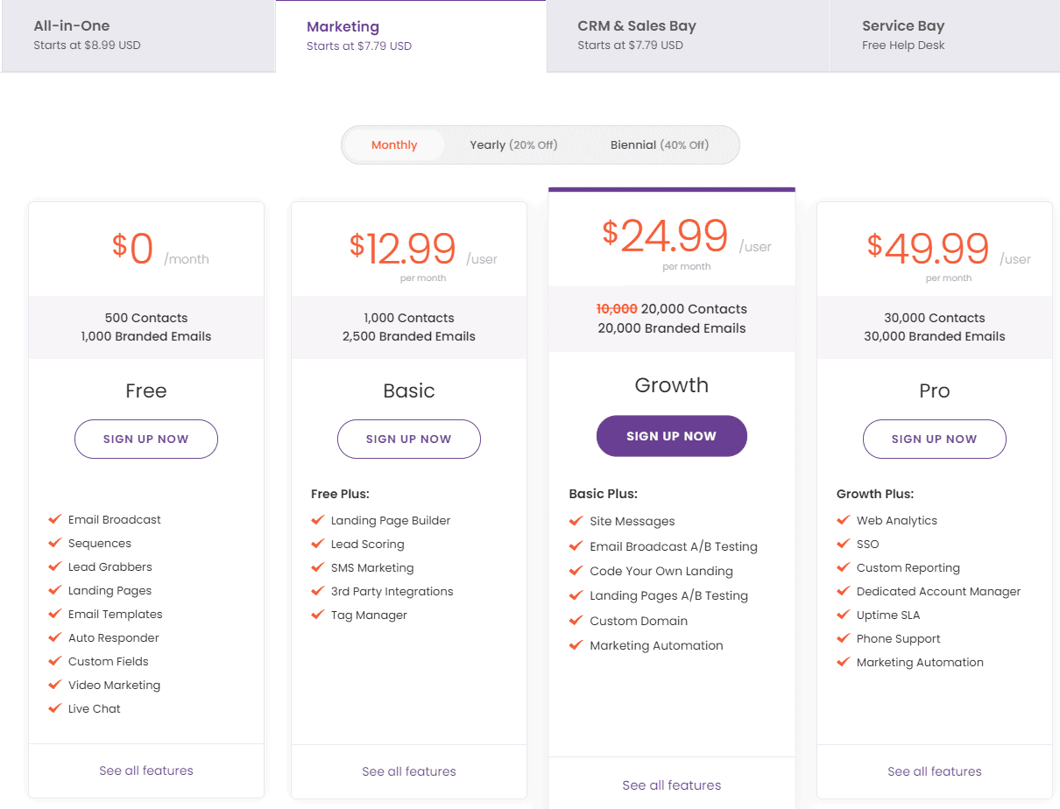Viewport: 1060px width, 809px height.
Task: Select the Monthly billing option
Action: pos(393,144)
